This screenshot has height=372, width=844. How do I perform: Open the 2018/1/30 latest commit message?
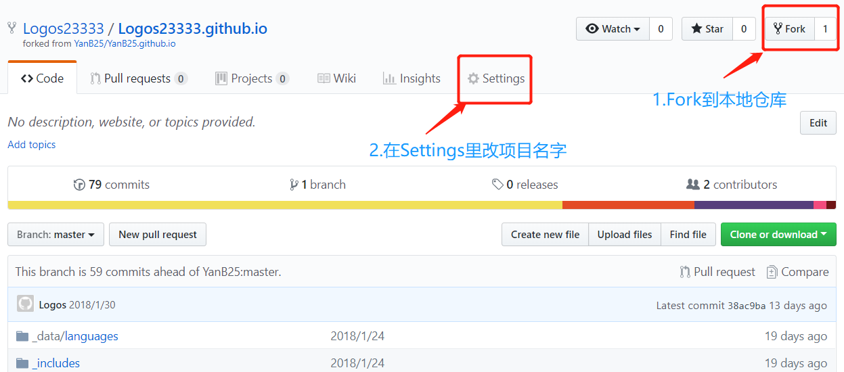[x=92, y=305]
